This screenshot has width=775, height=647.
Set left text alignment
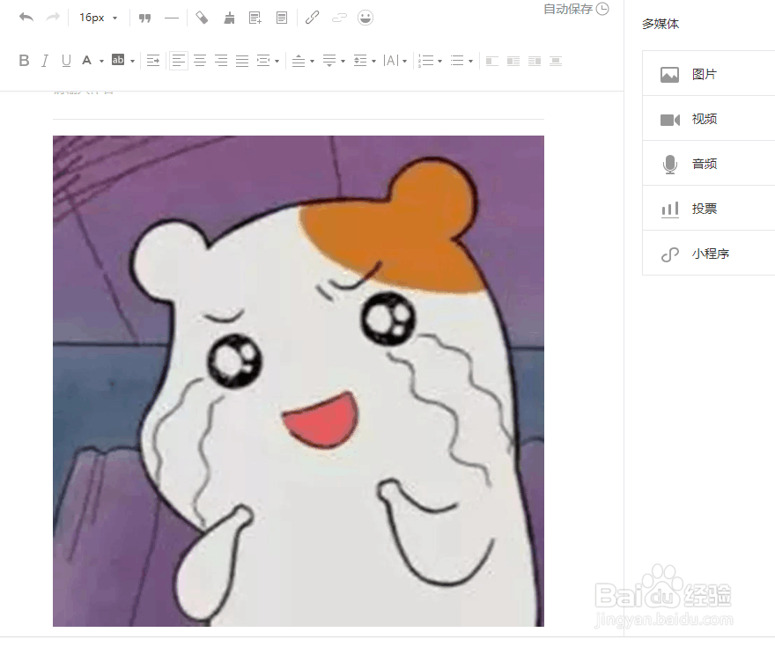pos(179,62)
